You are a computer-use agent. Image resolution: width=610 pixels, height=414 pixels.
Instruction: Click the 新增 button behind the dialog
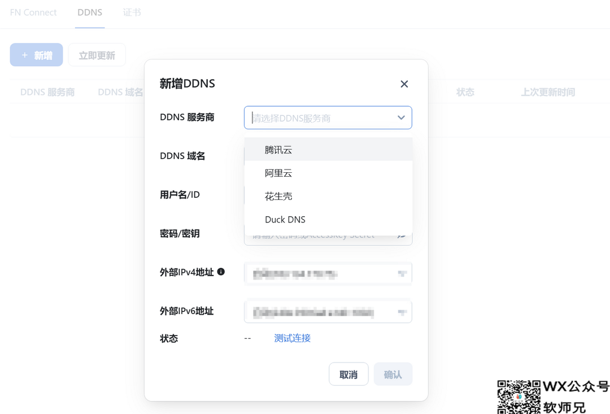[37, 55]
